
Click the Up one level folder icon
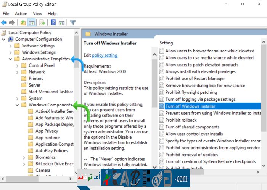[23, 23]
